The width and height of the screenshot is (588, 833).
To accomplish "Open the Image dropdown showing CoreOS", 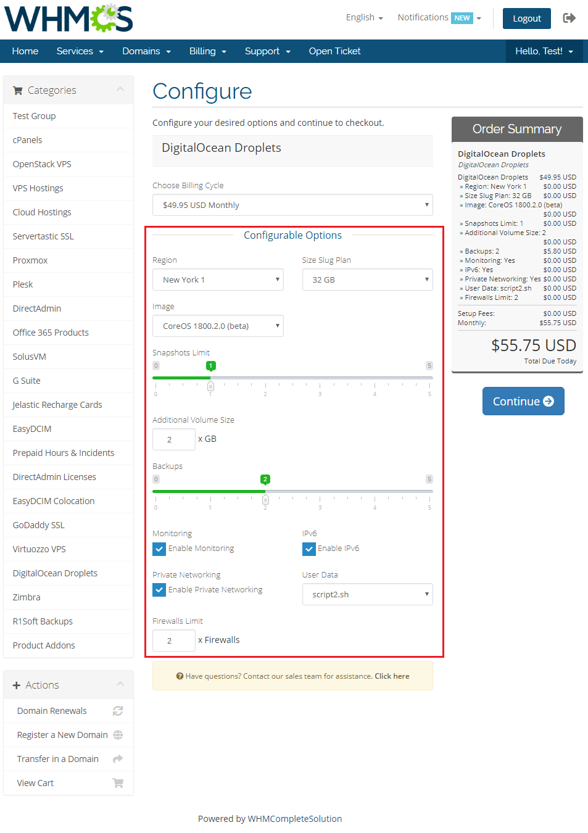I will (218, 326).
